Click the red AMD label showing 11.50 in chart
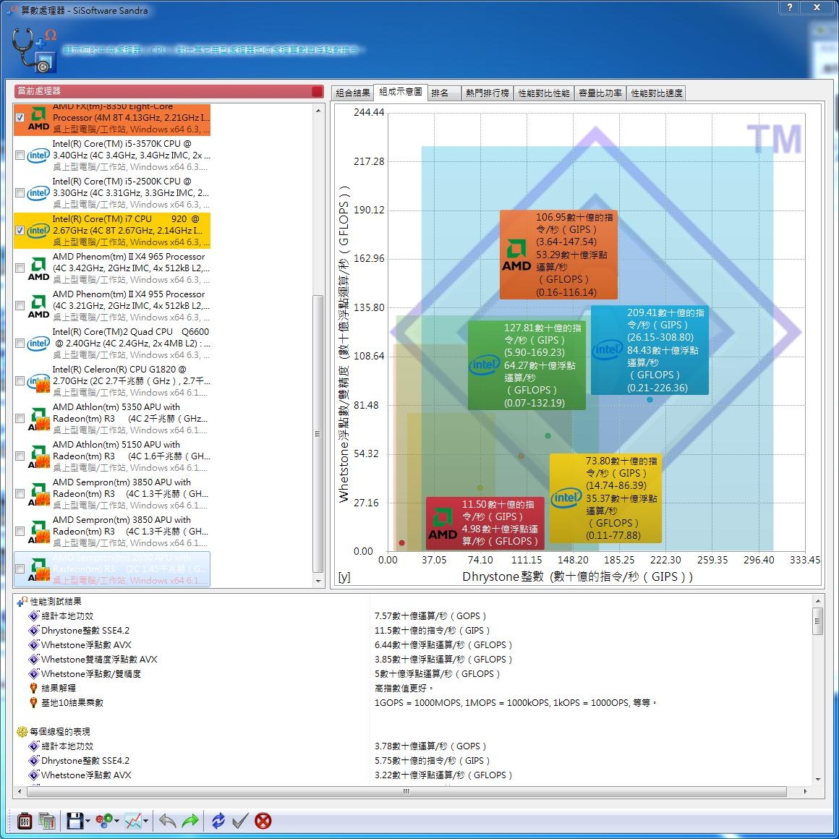 (x=485, y=524)
